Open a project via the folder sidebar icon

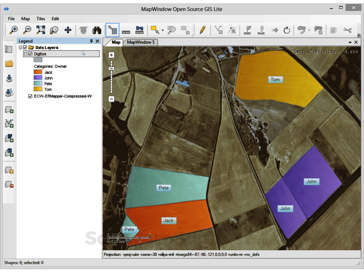tap(9, 64)
